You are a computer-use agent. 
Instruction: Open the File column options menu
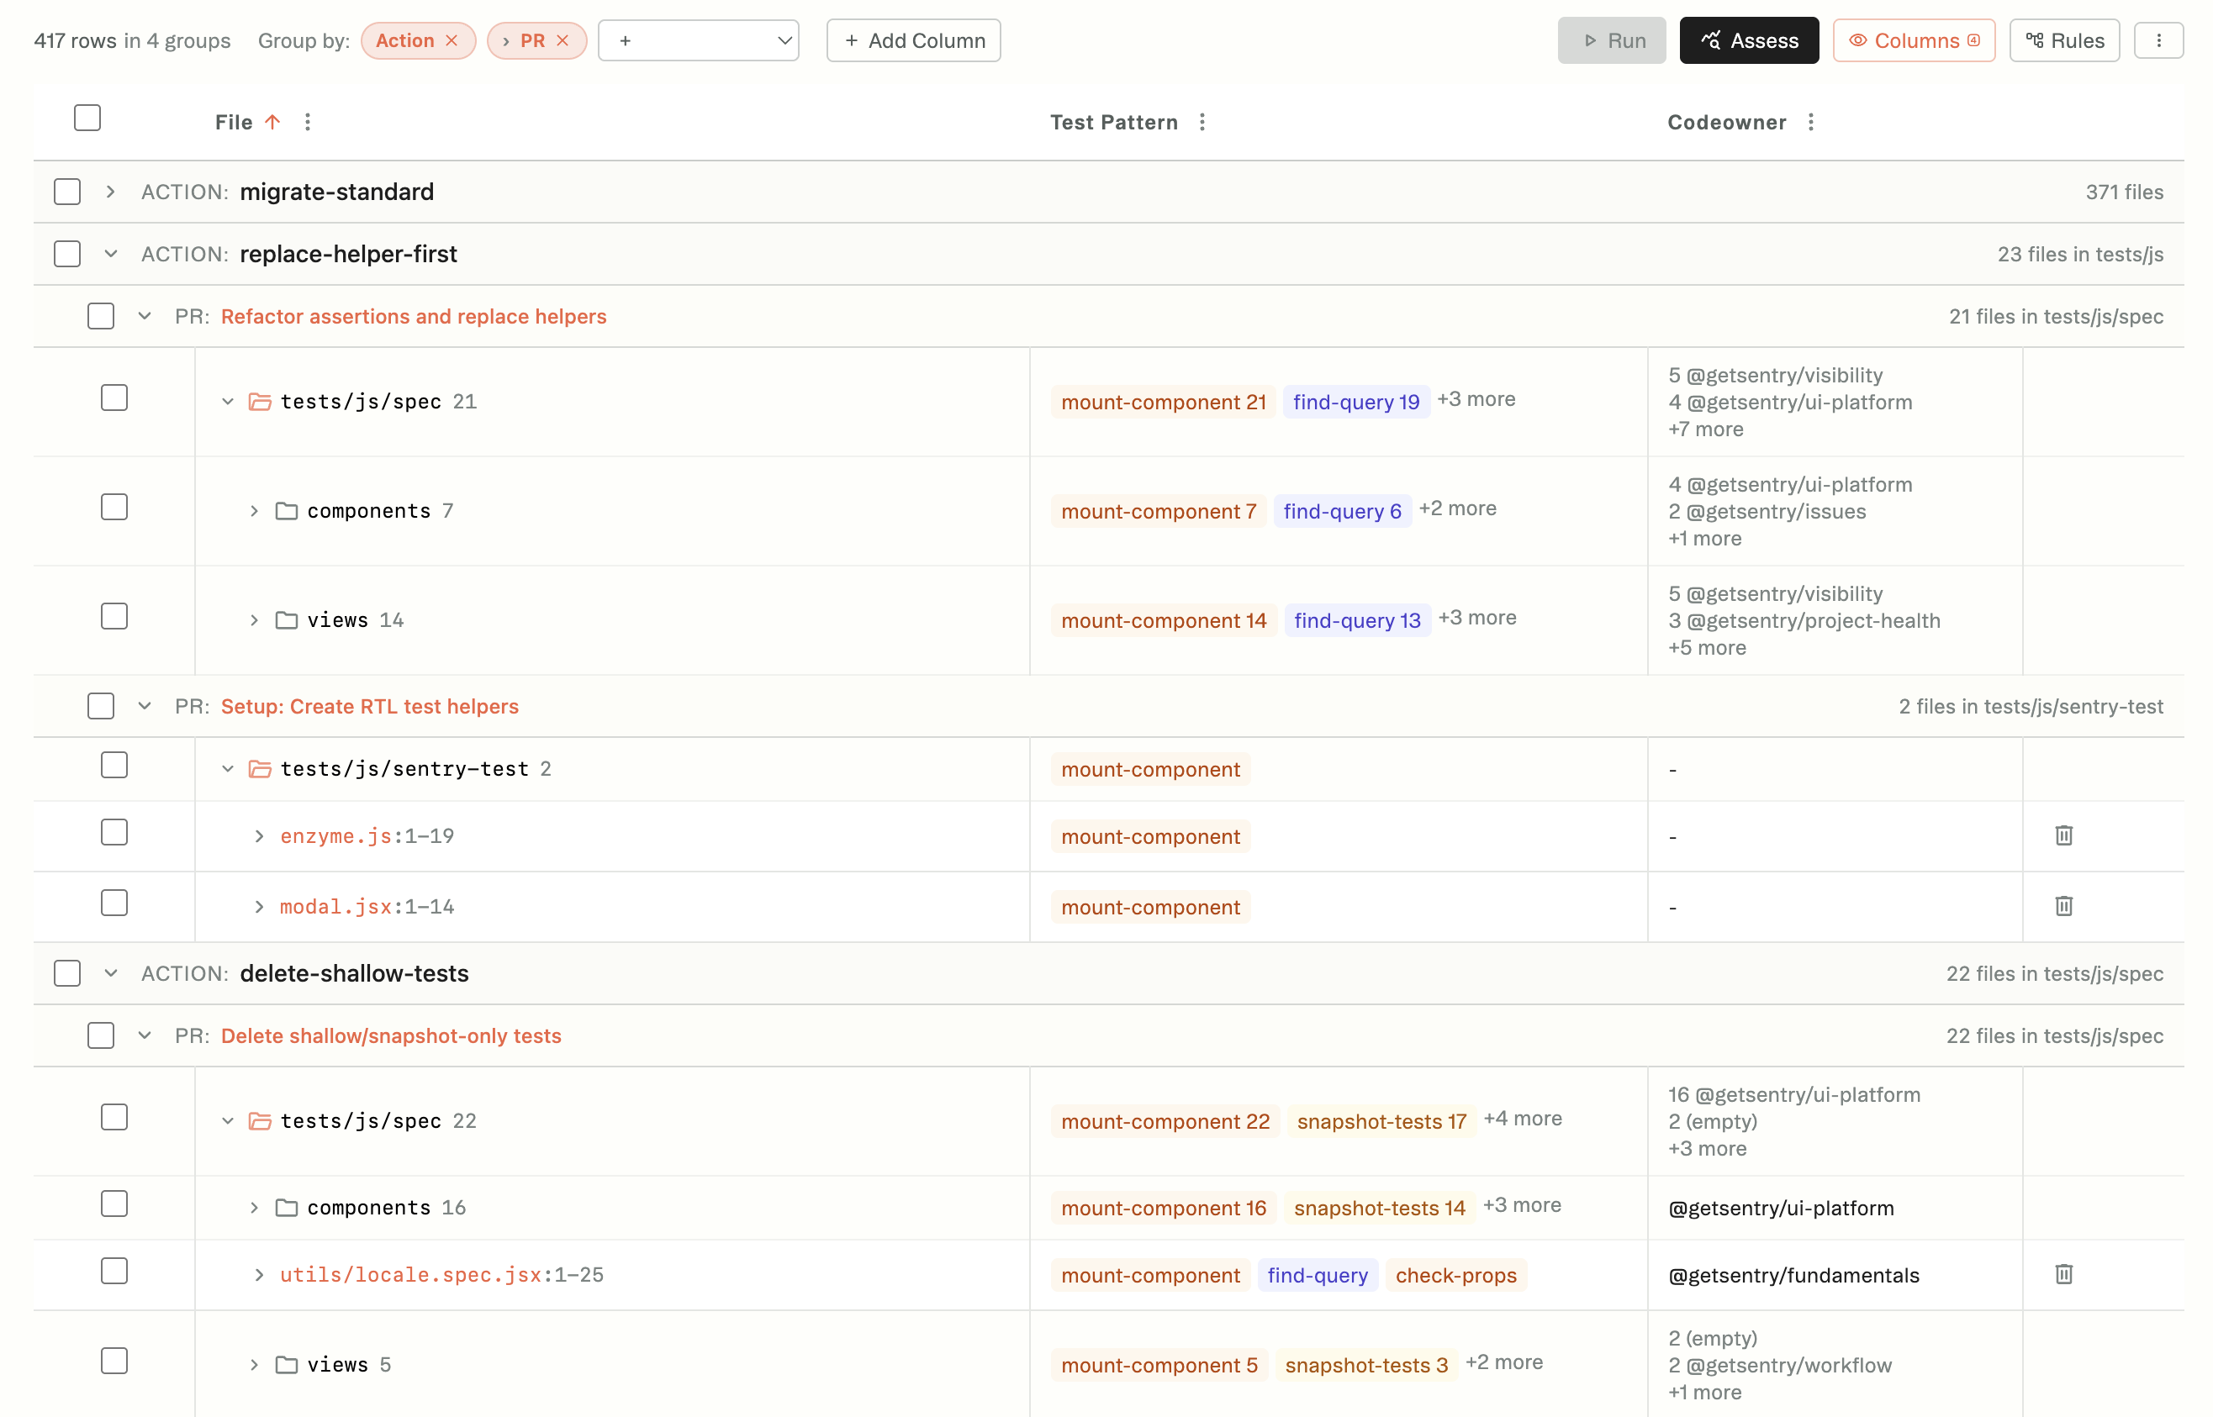(308, 122)
